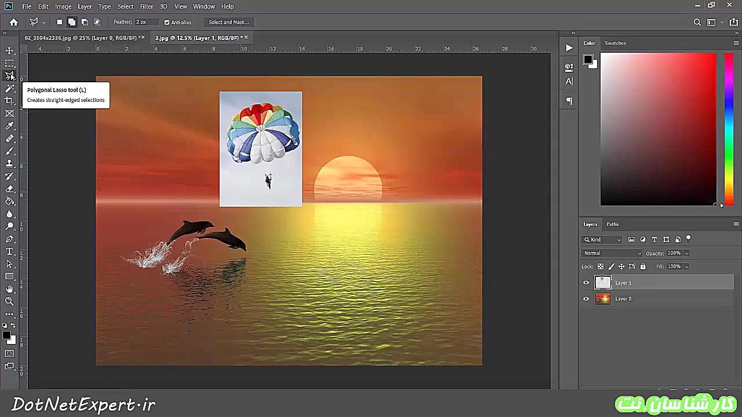This screenshot has height=417, width=742.
Task: Select the Move tool
Action: point(9,51)
